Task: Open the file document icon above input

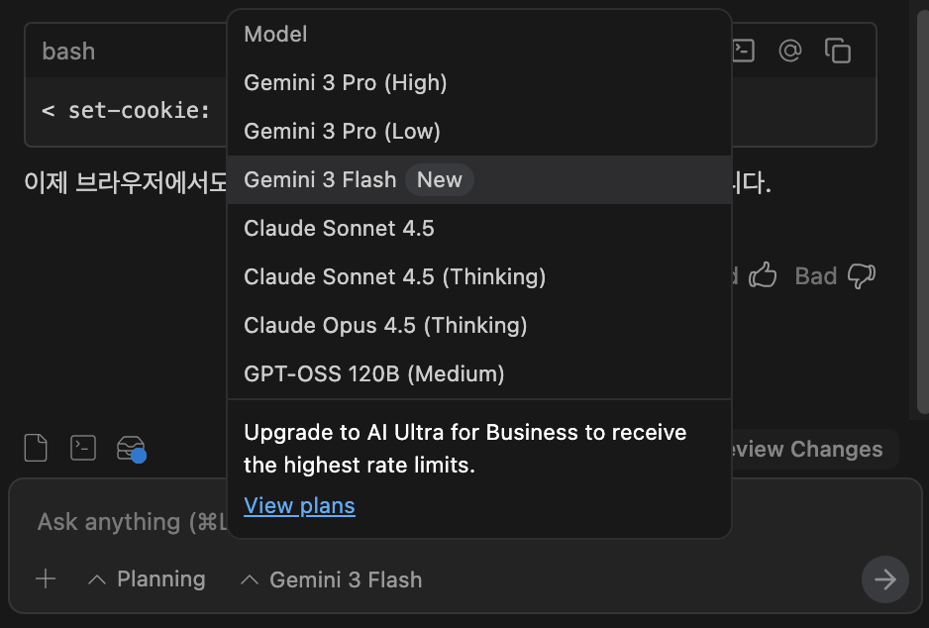Action: pos(36,449)
